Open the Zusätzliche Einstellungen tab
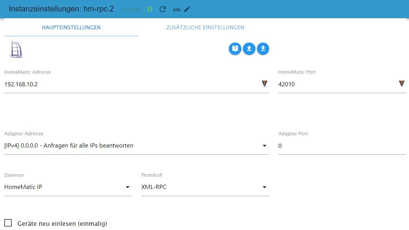Viewport: 409px width, 230px height. coord(205,27)
